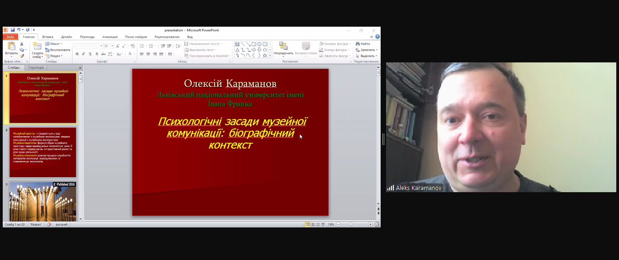The width and height of the screenshot is (619, 260).
Task: Switch to the Структура outline pane tab
Action: click(x=36, y=67)
